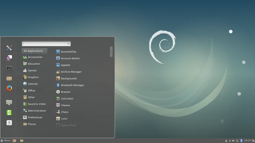Open Bluetooth Manager from the application list
Image resolution: width=255 pixels, height=143 pixels.
(72, 85)
